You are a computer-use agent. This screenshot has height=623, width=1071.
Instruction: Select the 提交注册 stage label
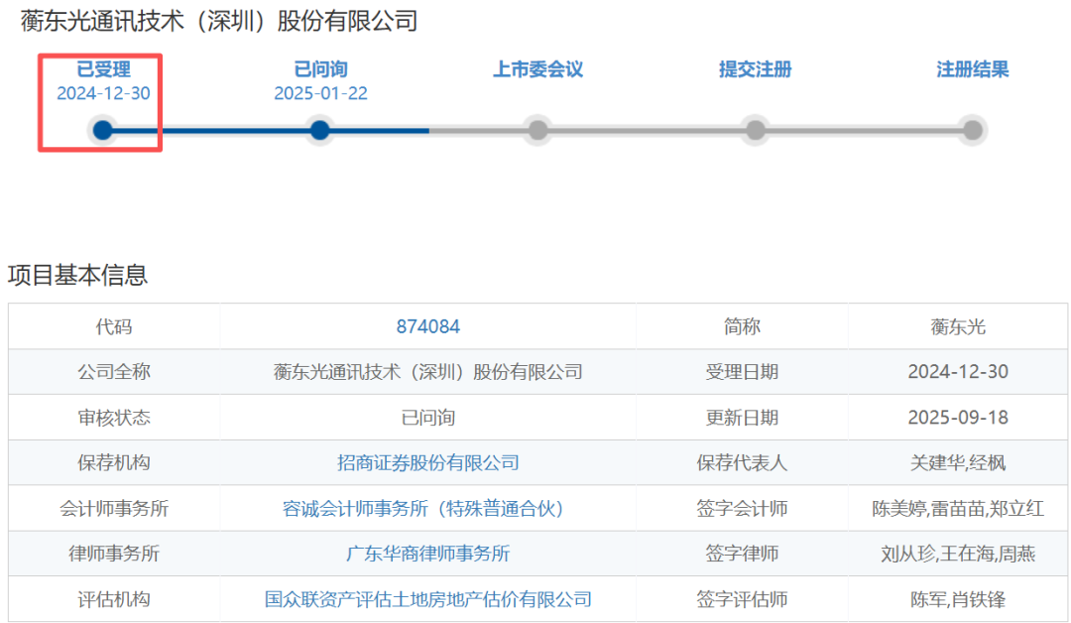755,69
